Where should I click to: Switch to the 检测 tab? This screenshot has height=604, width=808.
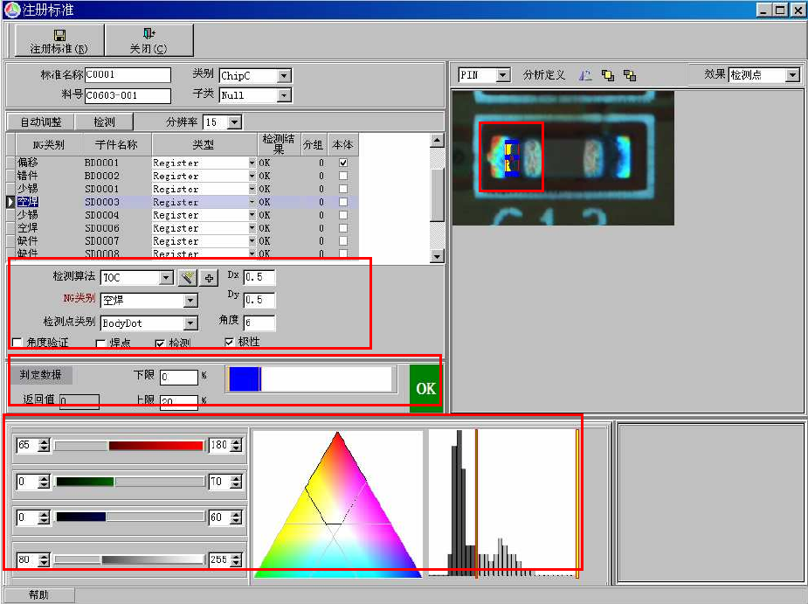(x=104, y=122)
